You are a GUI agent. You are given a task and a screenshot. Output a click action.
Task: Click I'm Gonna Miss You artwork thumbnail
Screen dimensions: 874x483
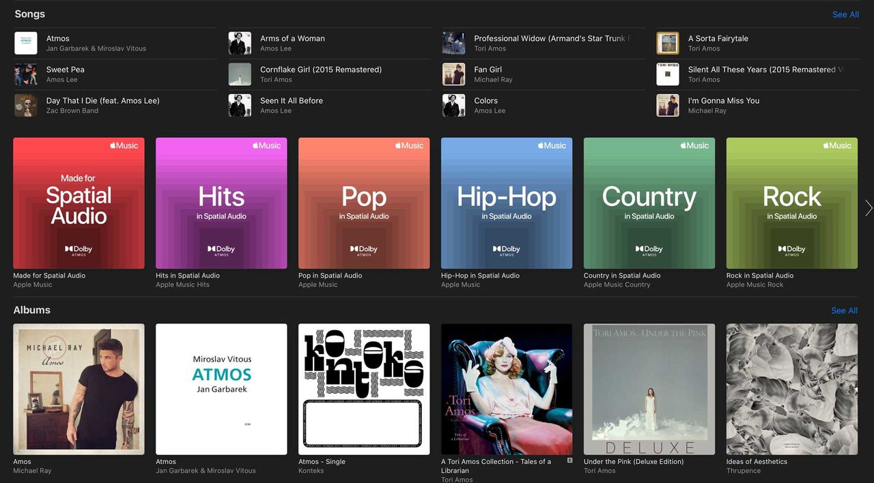click(668, 105)
